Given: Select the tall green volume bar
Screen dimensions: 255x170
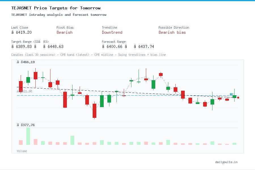Looking at the screenshot, I should pos(28,136).
